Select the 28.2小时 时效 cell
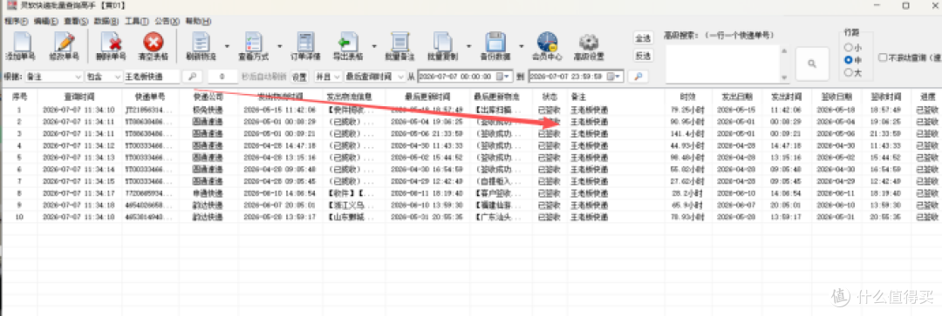This screenshot has height=316, width=942. [688, 193]
